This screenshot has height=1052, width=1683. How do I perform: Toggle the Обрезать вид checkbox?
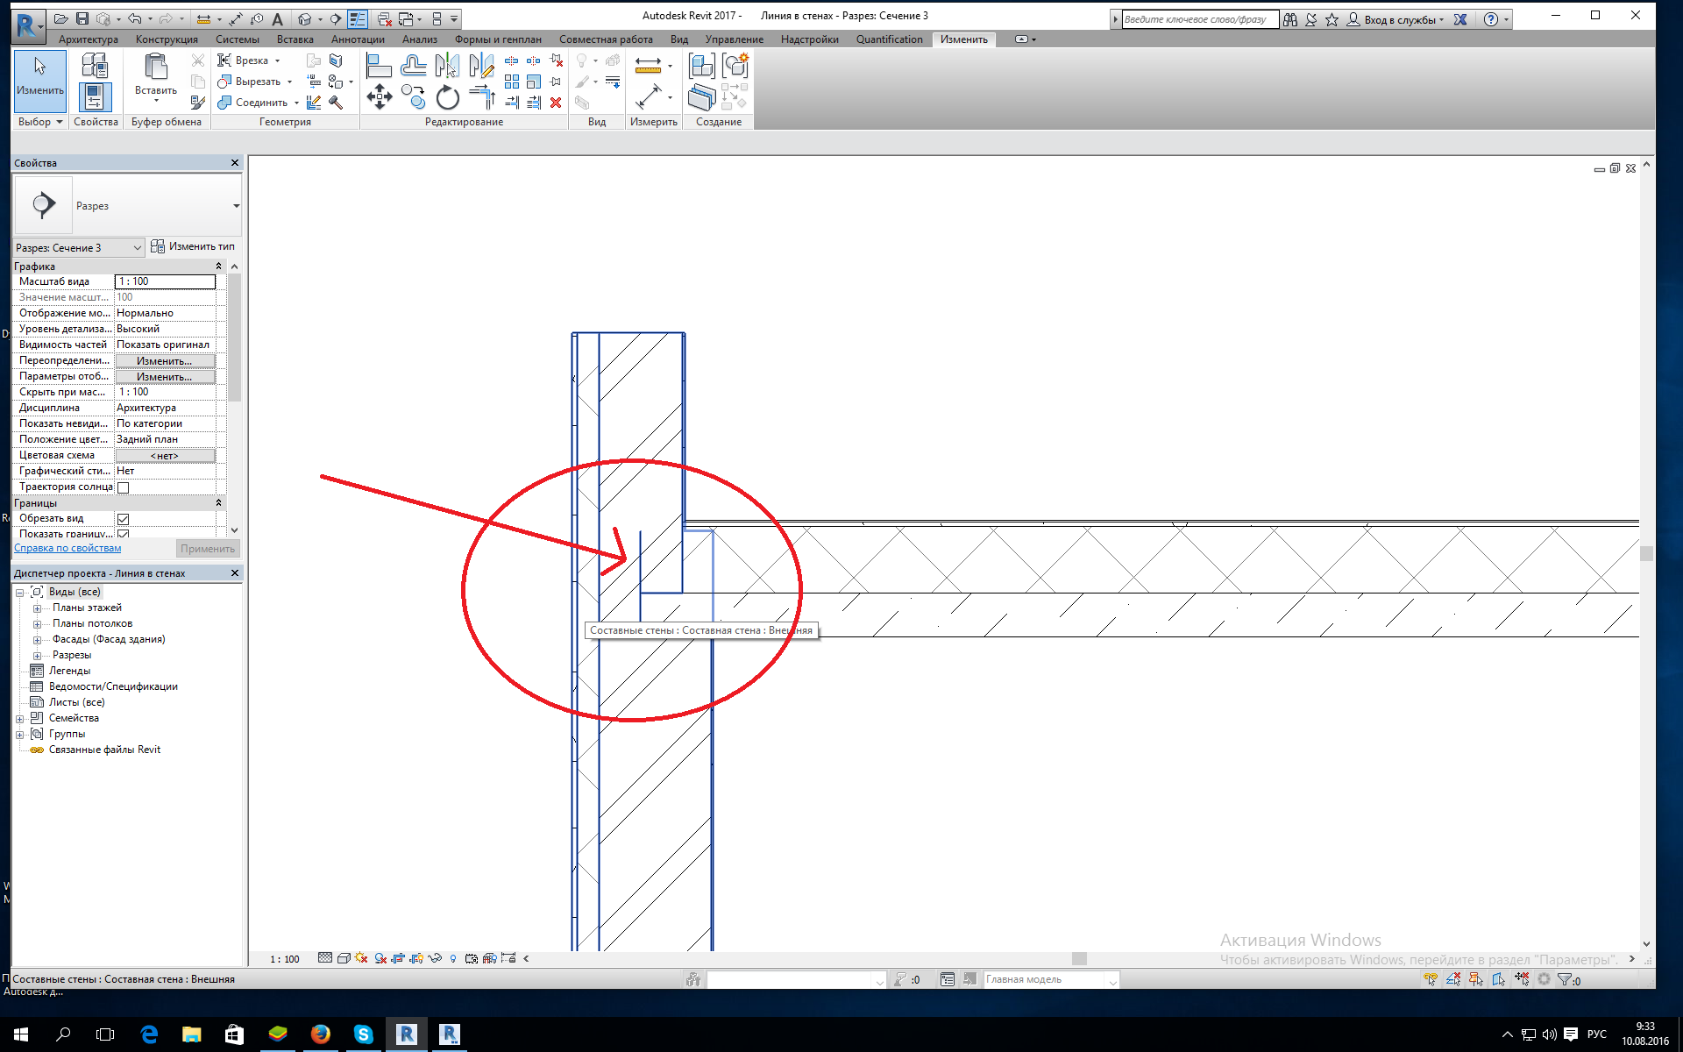(124, 519)
